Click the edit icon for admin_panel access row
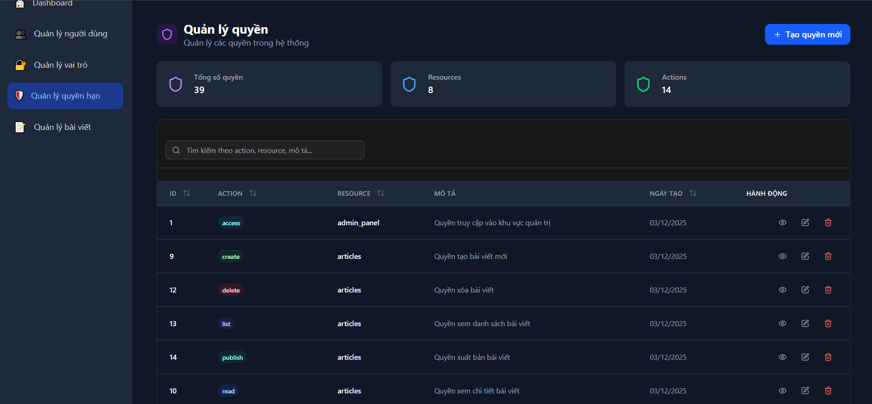Screen dimensions: 872x404 tap(805, 222)
